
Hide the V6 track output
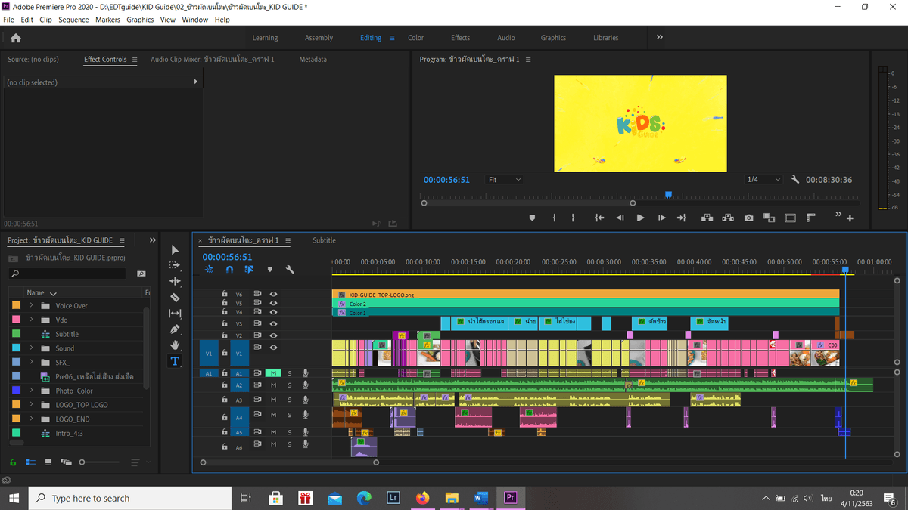pyautogui.click(x=273, y=294)
